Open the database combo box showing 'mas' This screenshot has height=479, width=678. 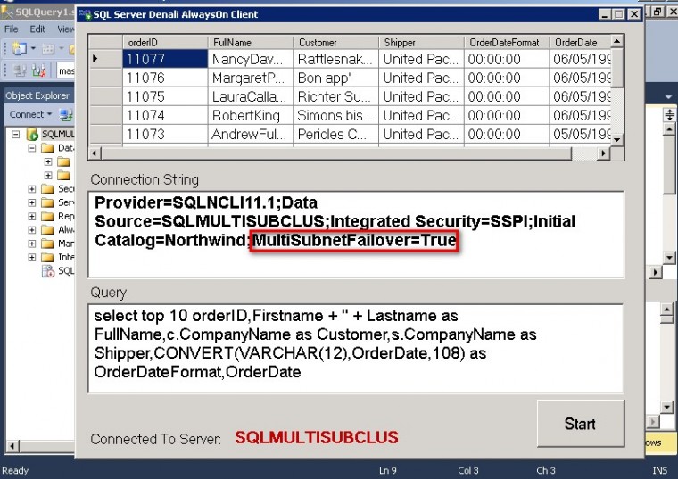(66, 70)
